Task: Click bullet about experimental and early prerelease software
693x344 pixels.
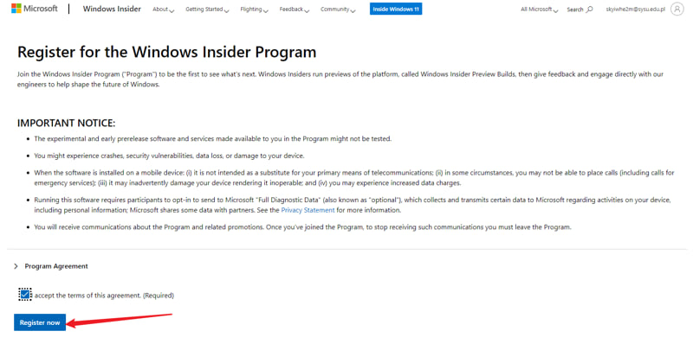Action: coord(213,139)
